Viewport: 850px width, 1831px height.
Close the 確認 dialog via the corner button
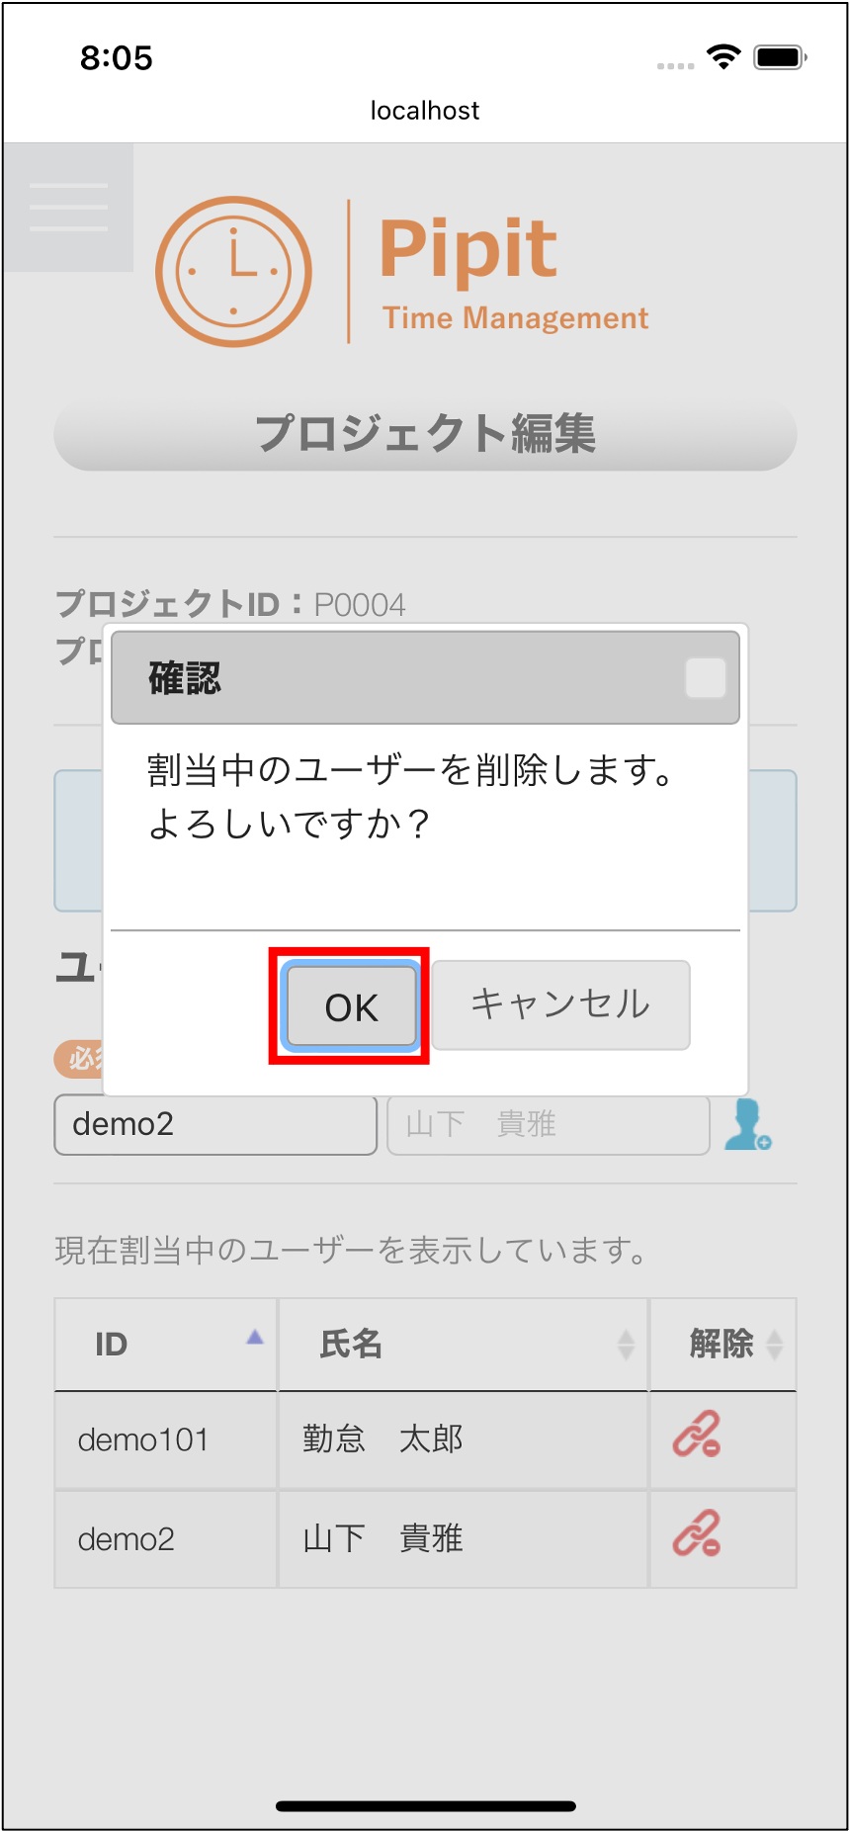[x=706, y=678]
